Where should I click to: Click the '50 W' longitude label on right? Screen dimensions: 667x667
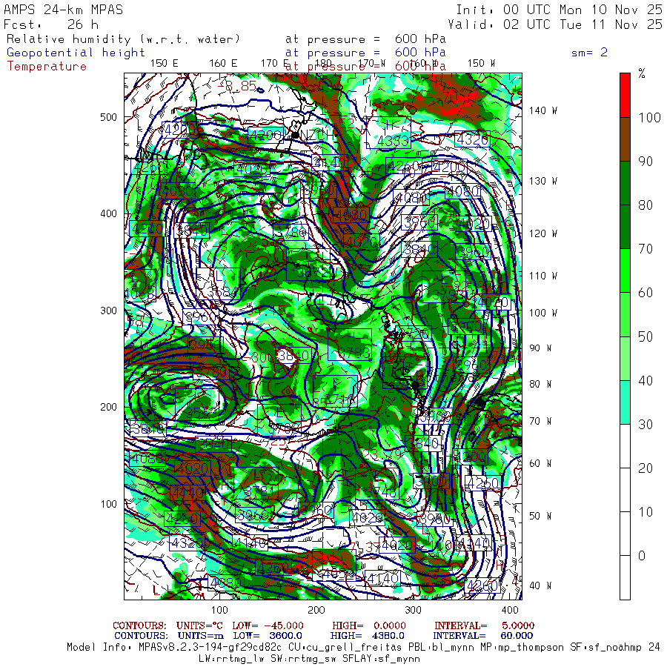click(540, 516)
